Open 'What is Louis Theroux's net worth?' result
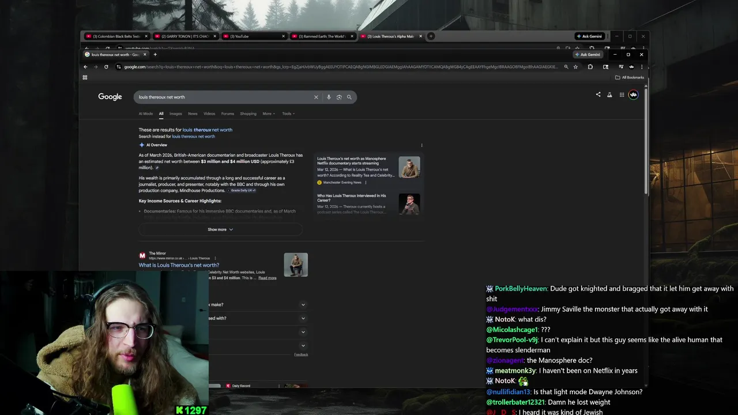This screenshot has width=738, height=415. tap(179, 265)
